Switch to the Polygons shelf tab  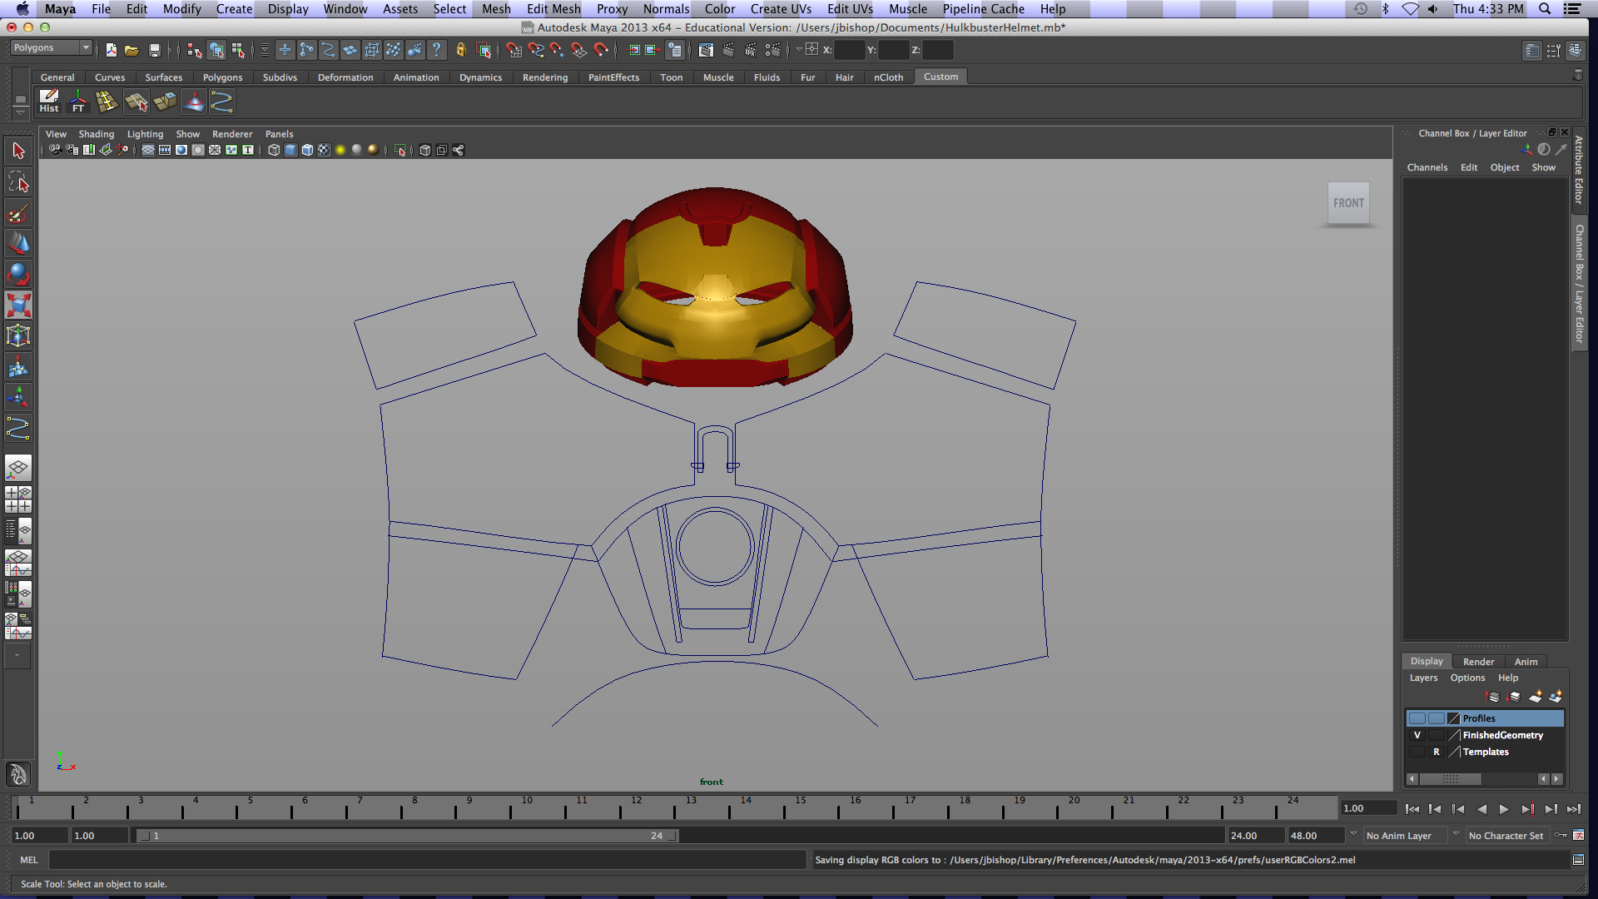(223, 77)
